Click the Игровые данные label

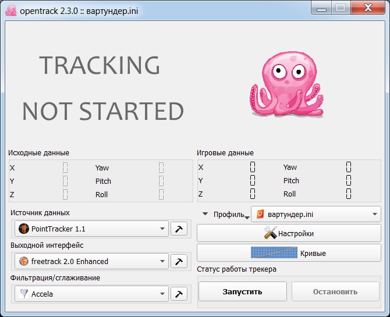click(225, 152)
